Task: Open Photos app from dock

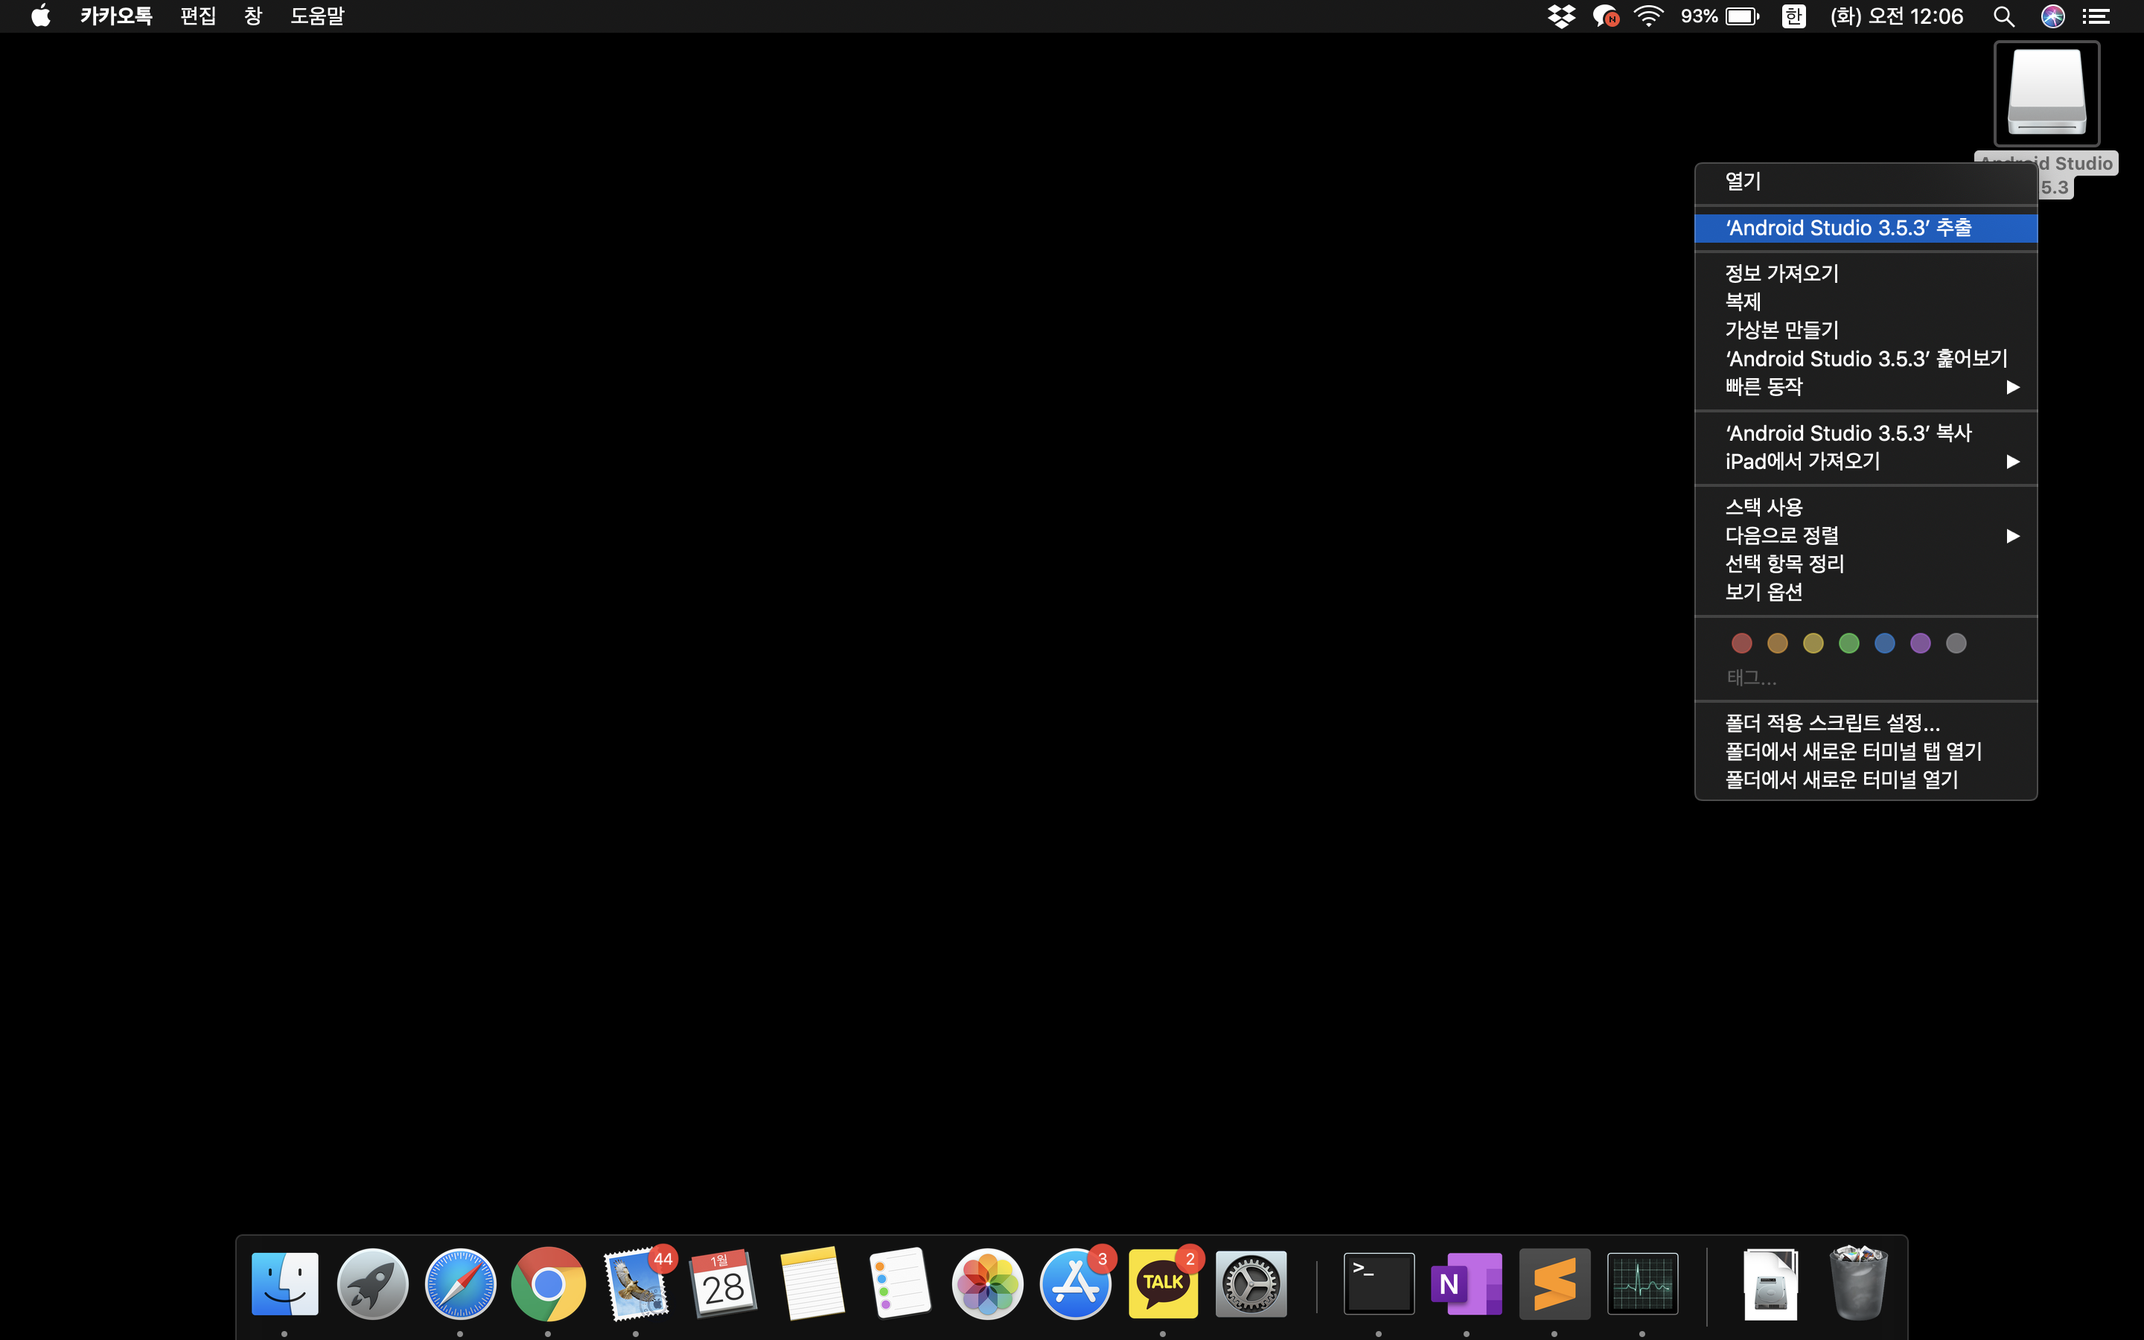Action: click(987, 1283)
